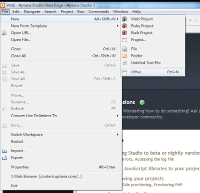Select Web Project in New submenu
Viewport: 200px width, 193px height.
pos(153,19)
